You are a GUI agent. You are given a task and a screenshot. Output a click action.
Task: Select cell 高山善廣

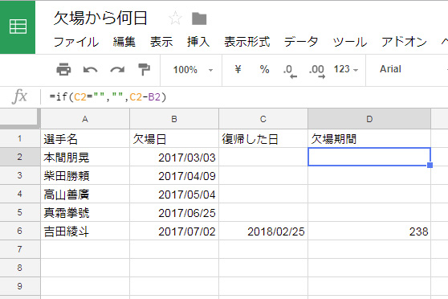pos(85,194)
